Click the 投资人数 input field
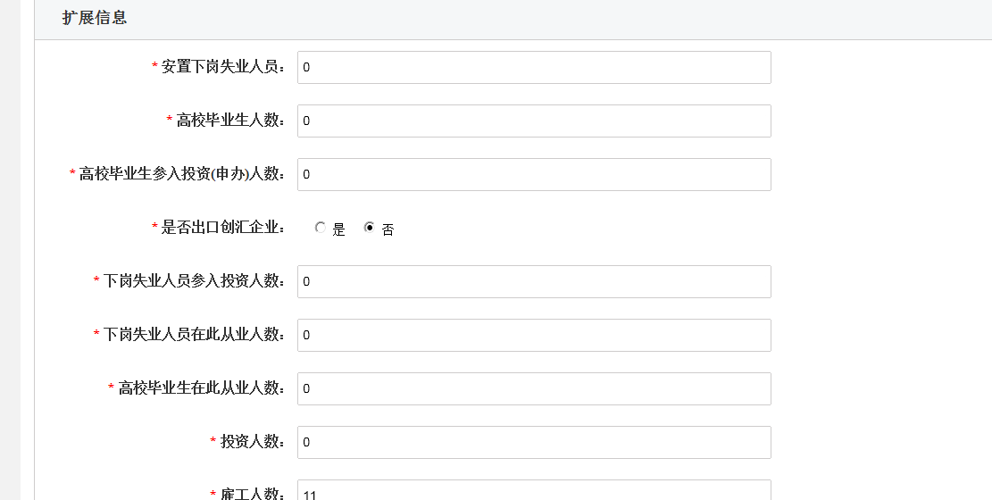 [x=534, y=442]
